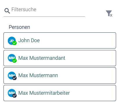119x104 pixels.
Task: Click Max Mustermandant's MM avatar
Action: pyautogui.click(x=12, y=58)
